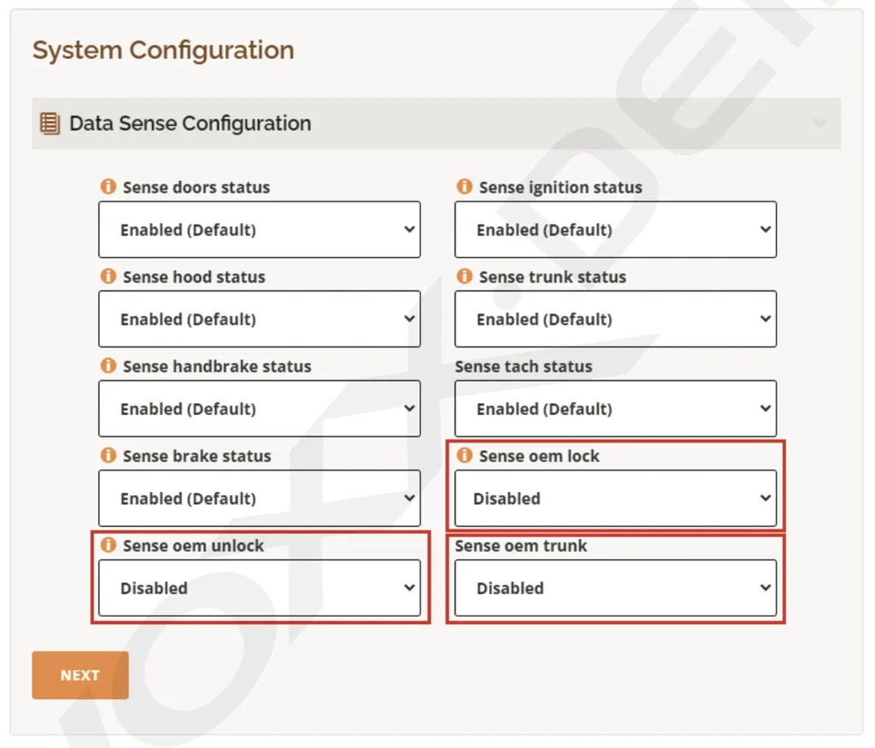Image resolution: width=875 pixels, height=748 pixels.
Task: Click info icon beside Sense doors status
Action: (109, 187)
